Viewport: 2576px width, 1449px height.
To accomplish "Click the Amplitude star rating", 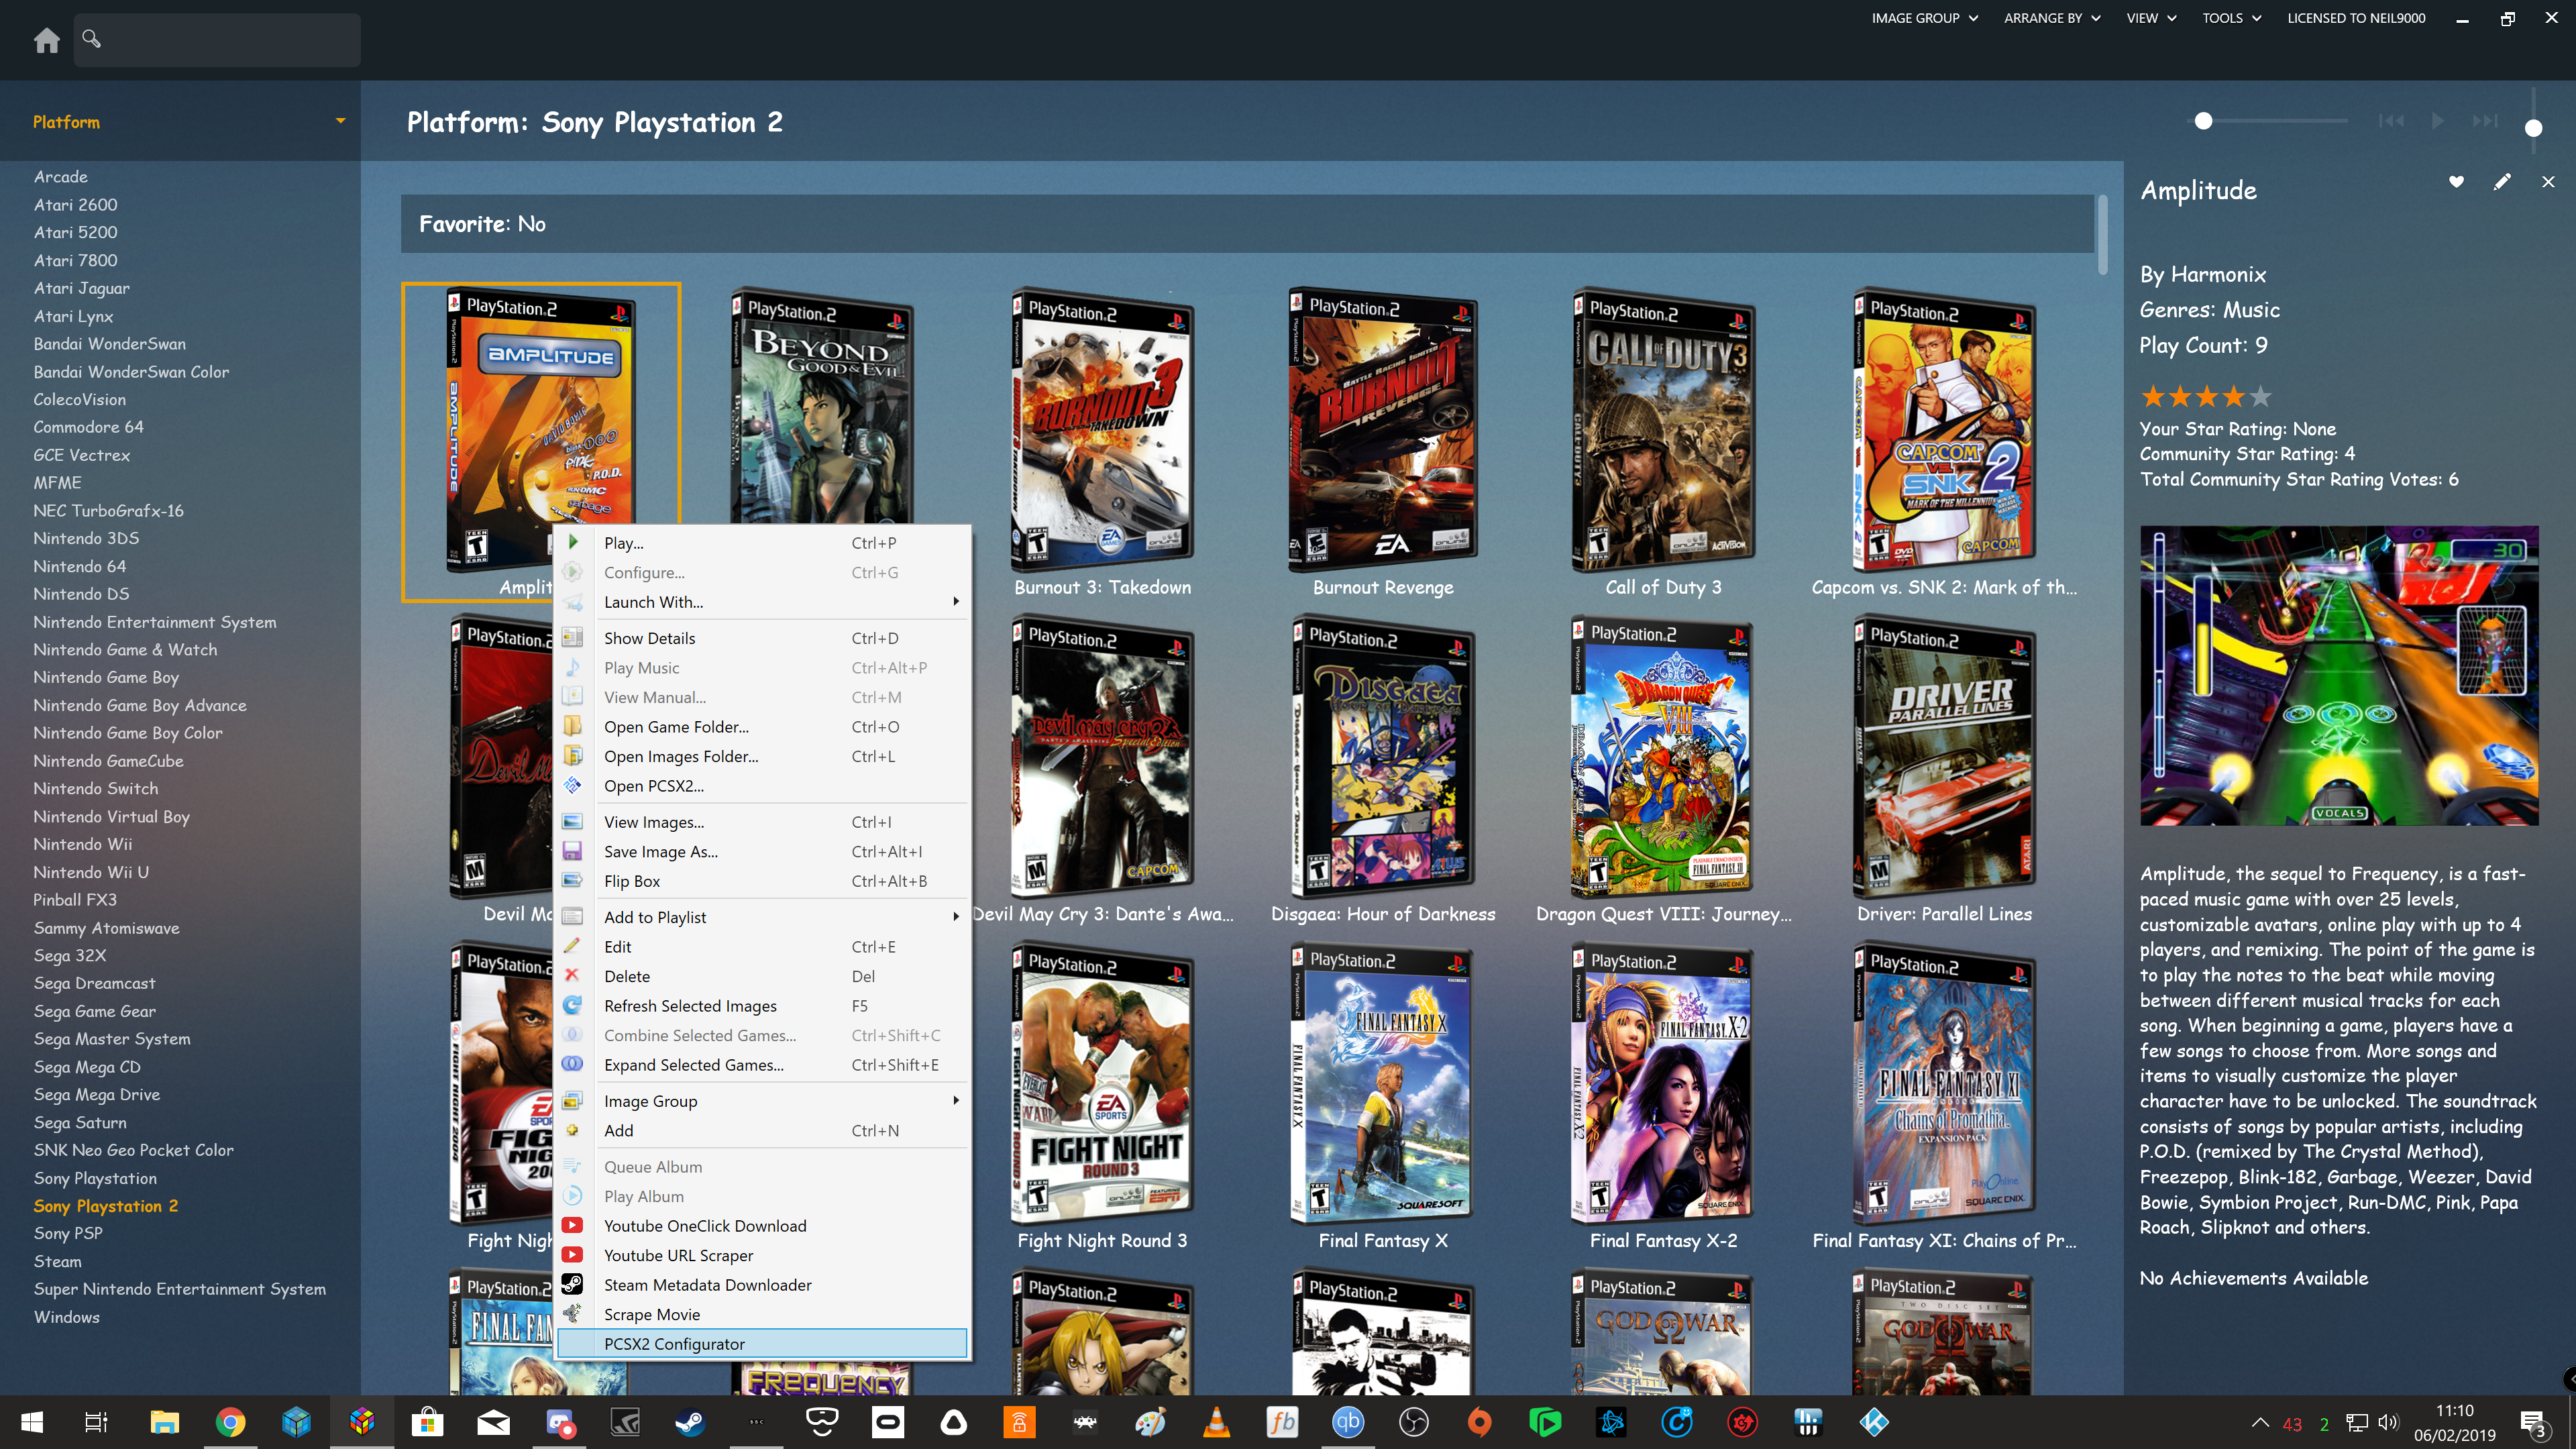I will (x=2206, y=397).
